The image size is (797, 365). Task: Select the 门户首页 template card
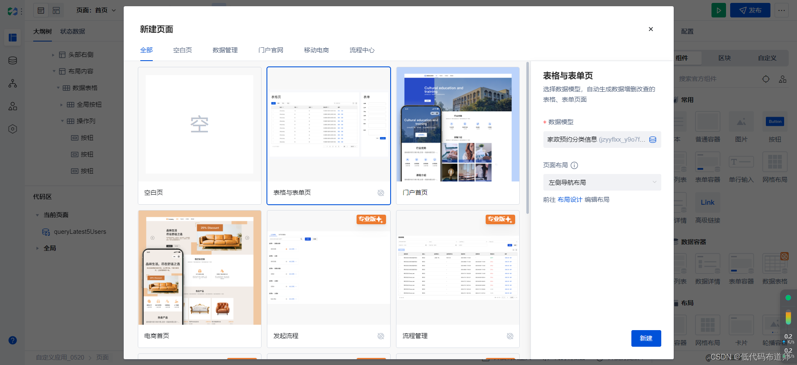click(x=458, y=136)
